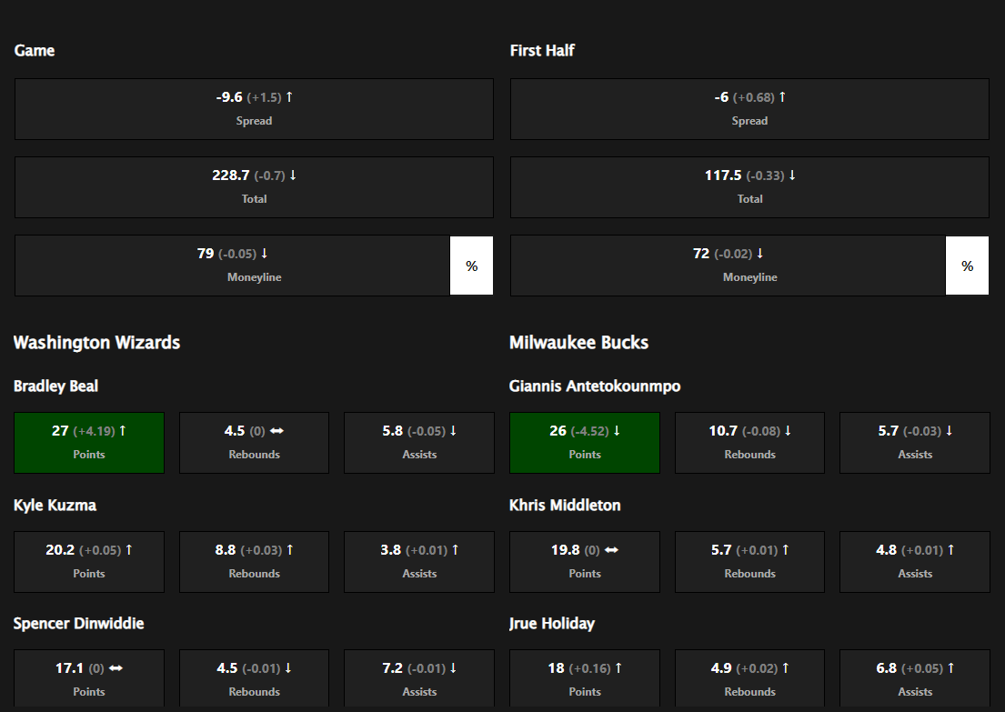This screenshot has height=712, width=1005.
Task: Click the Kyle Kuzma player name
Action: coord(55,506)
